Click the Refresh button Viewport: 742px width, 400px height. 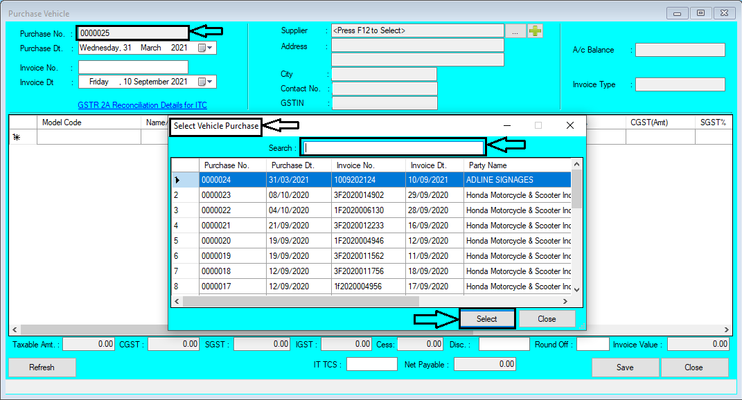42,367
